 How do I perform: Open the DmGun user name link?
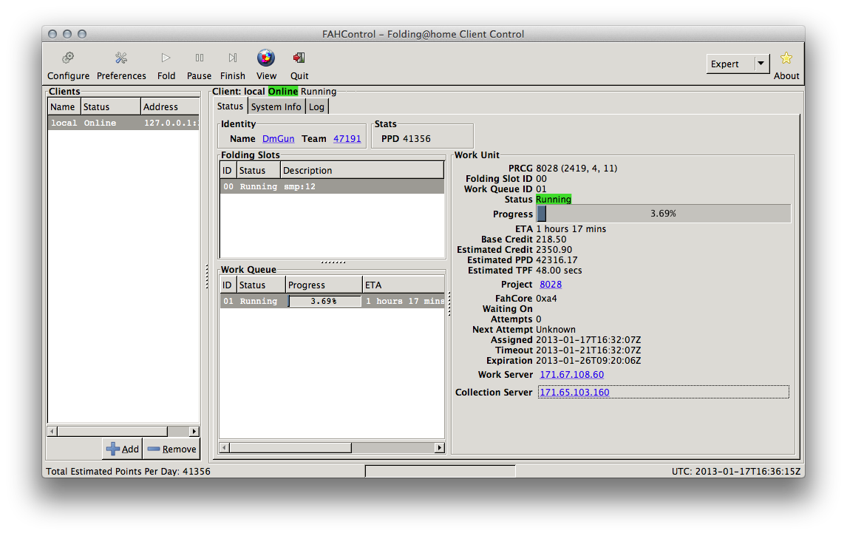(x=279, y=139)
